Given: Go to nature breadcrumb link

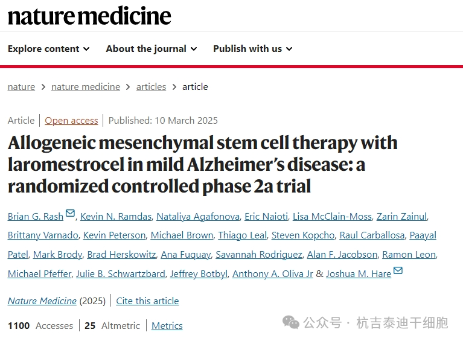Looking at the screenshot, I should click(x=21, y=87).
